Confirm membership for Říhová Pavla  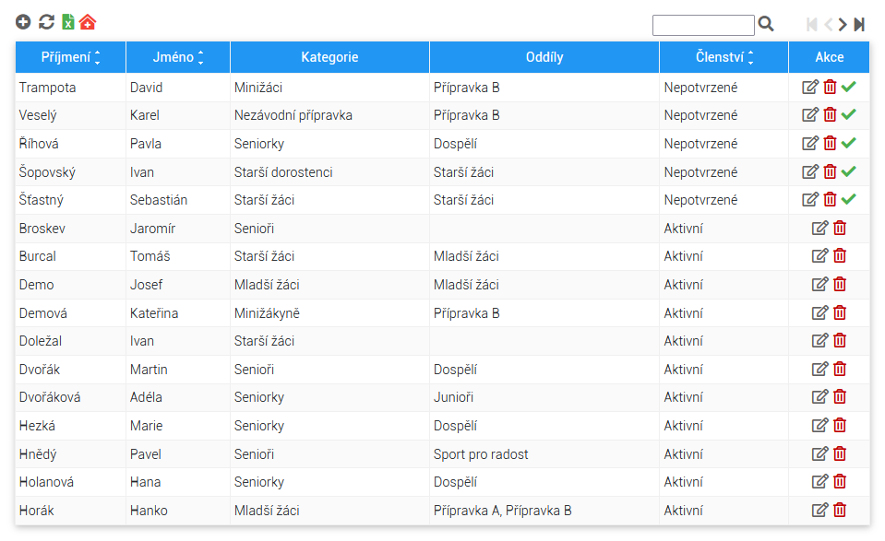pos(848,143)
